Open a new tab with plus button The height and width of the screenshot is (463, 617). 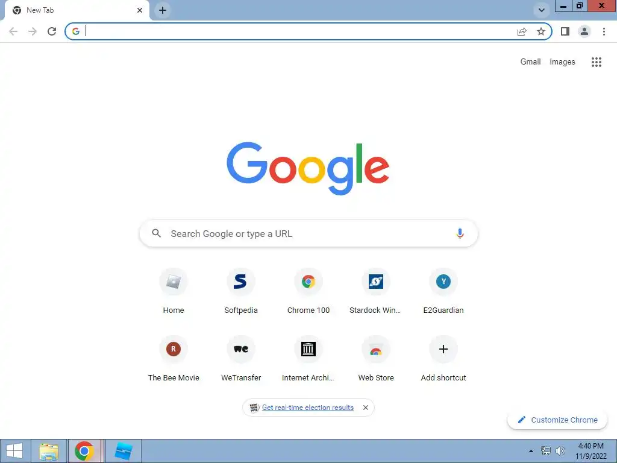163,10
